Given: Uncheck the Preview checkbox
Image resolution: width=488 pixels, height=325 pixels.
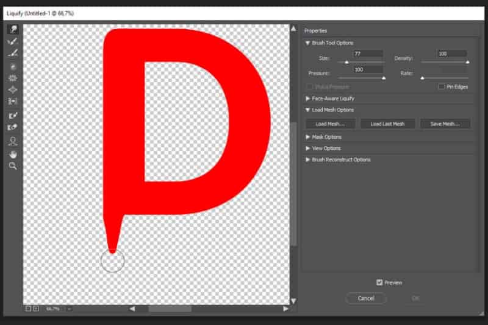Looking at the screenshot, I should tap(379, 282).
